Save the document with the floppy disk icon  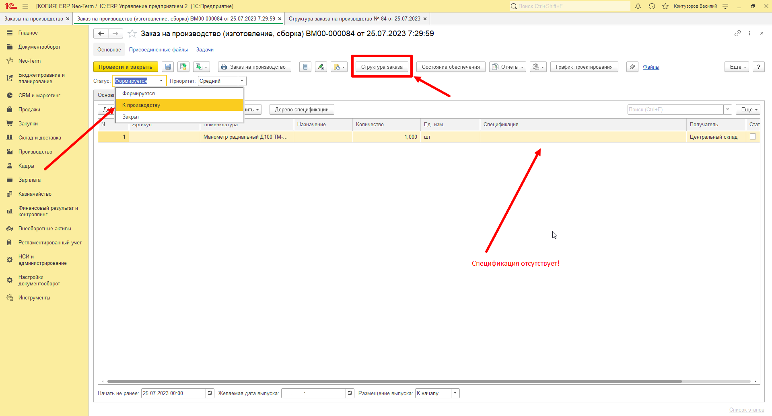click(x=168, y=67)
